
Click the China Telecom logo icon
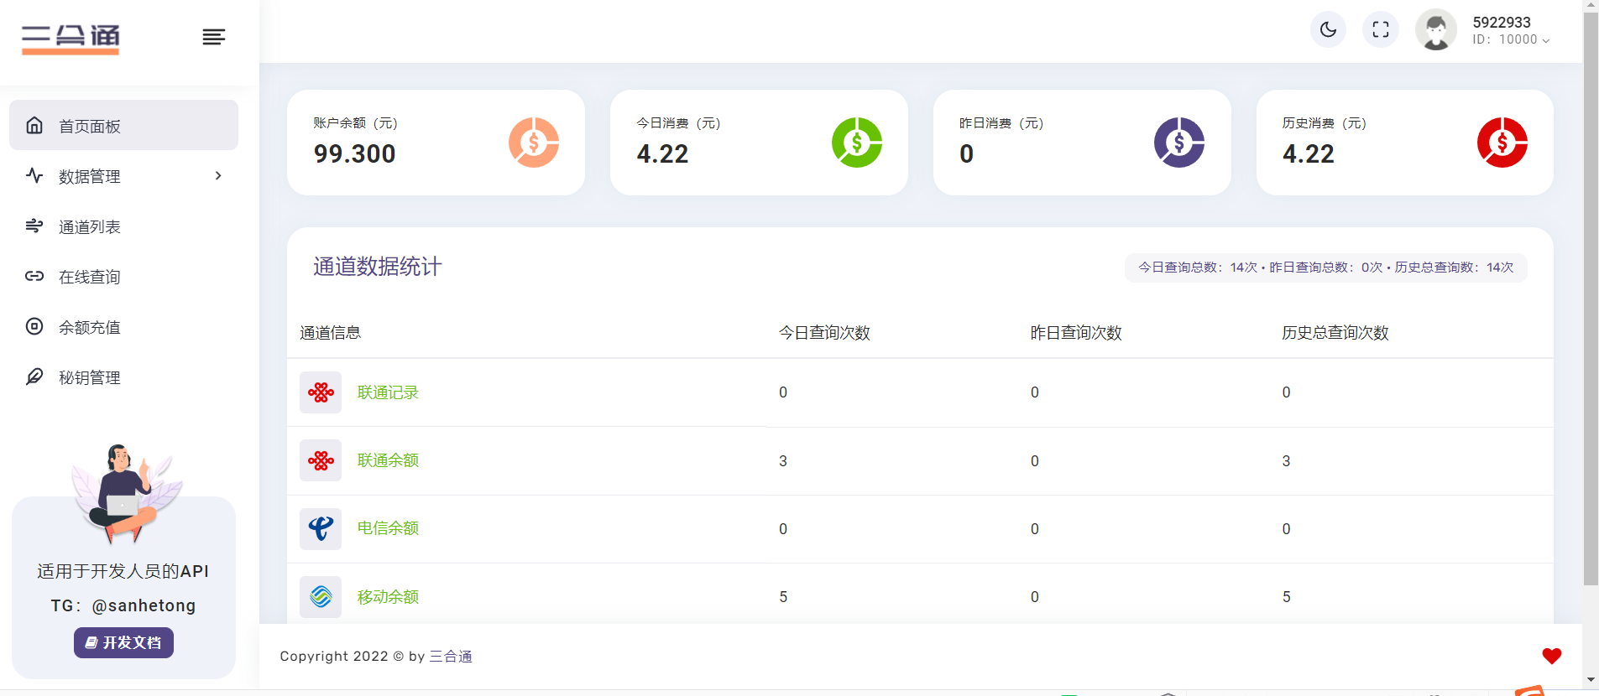tap(321, 529)
